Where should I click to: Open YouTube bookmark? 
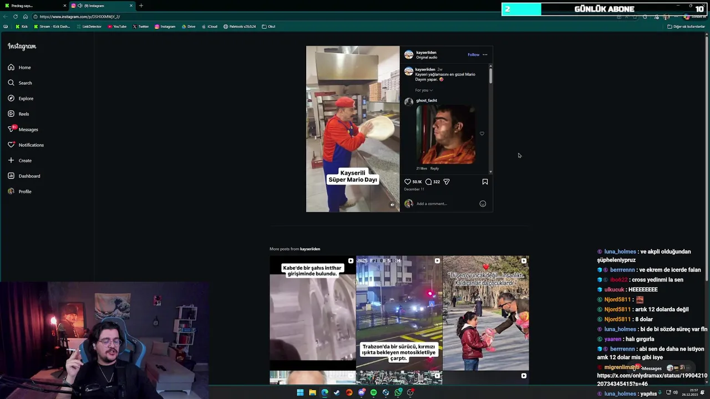click(x=117, y=27)
